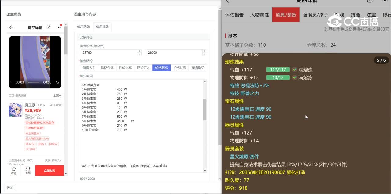Select the 值得入手 conclusion option
This screenshot has width=391, height=194.
pos(89,68)
